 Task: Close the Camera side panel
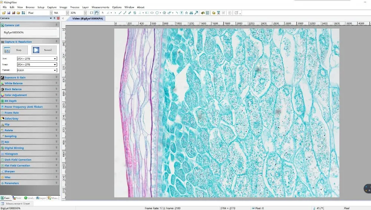[x=58, y=18]
